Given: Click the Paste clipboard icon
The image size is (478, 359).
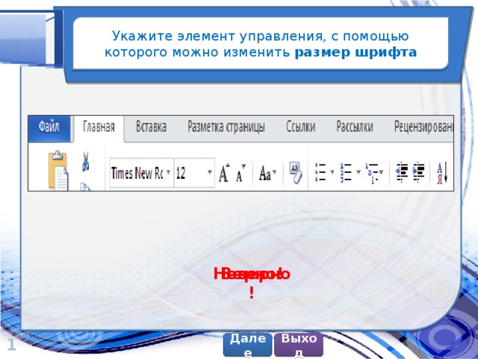Looking at the screenshot, I should click(58, 171).
